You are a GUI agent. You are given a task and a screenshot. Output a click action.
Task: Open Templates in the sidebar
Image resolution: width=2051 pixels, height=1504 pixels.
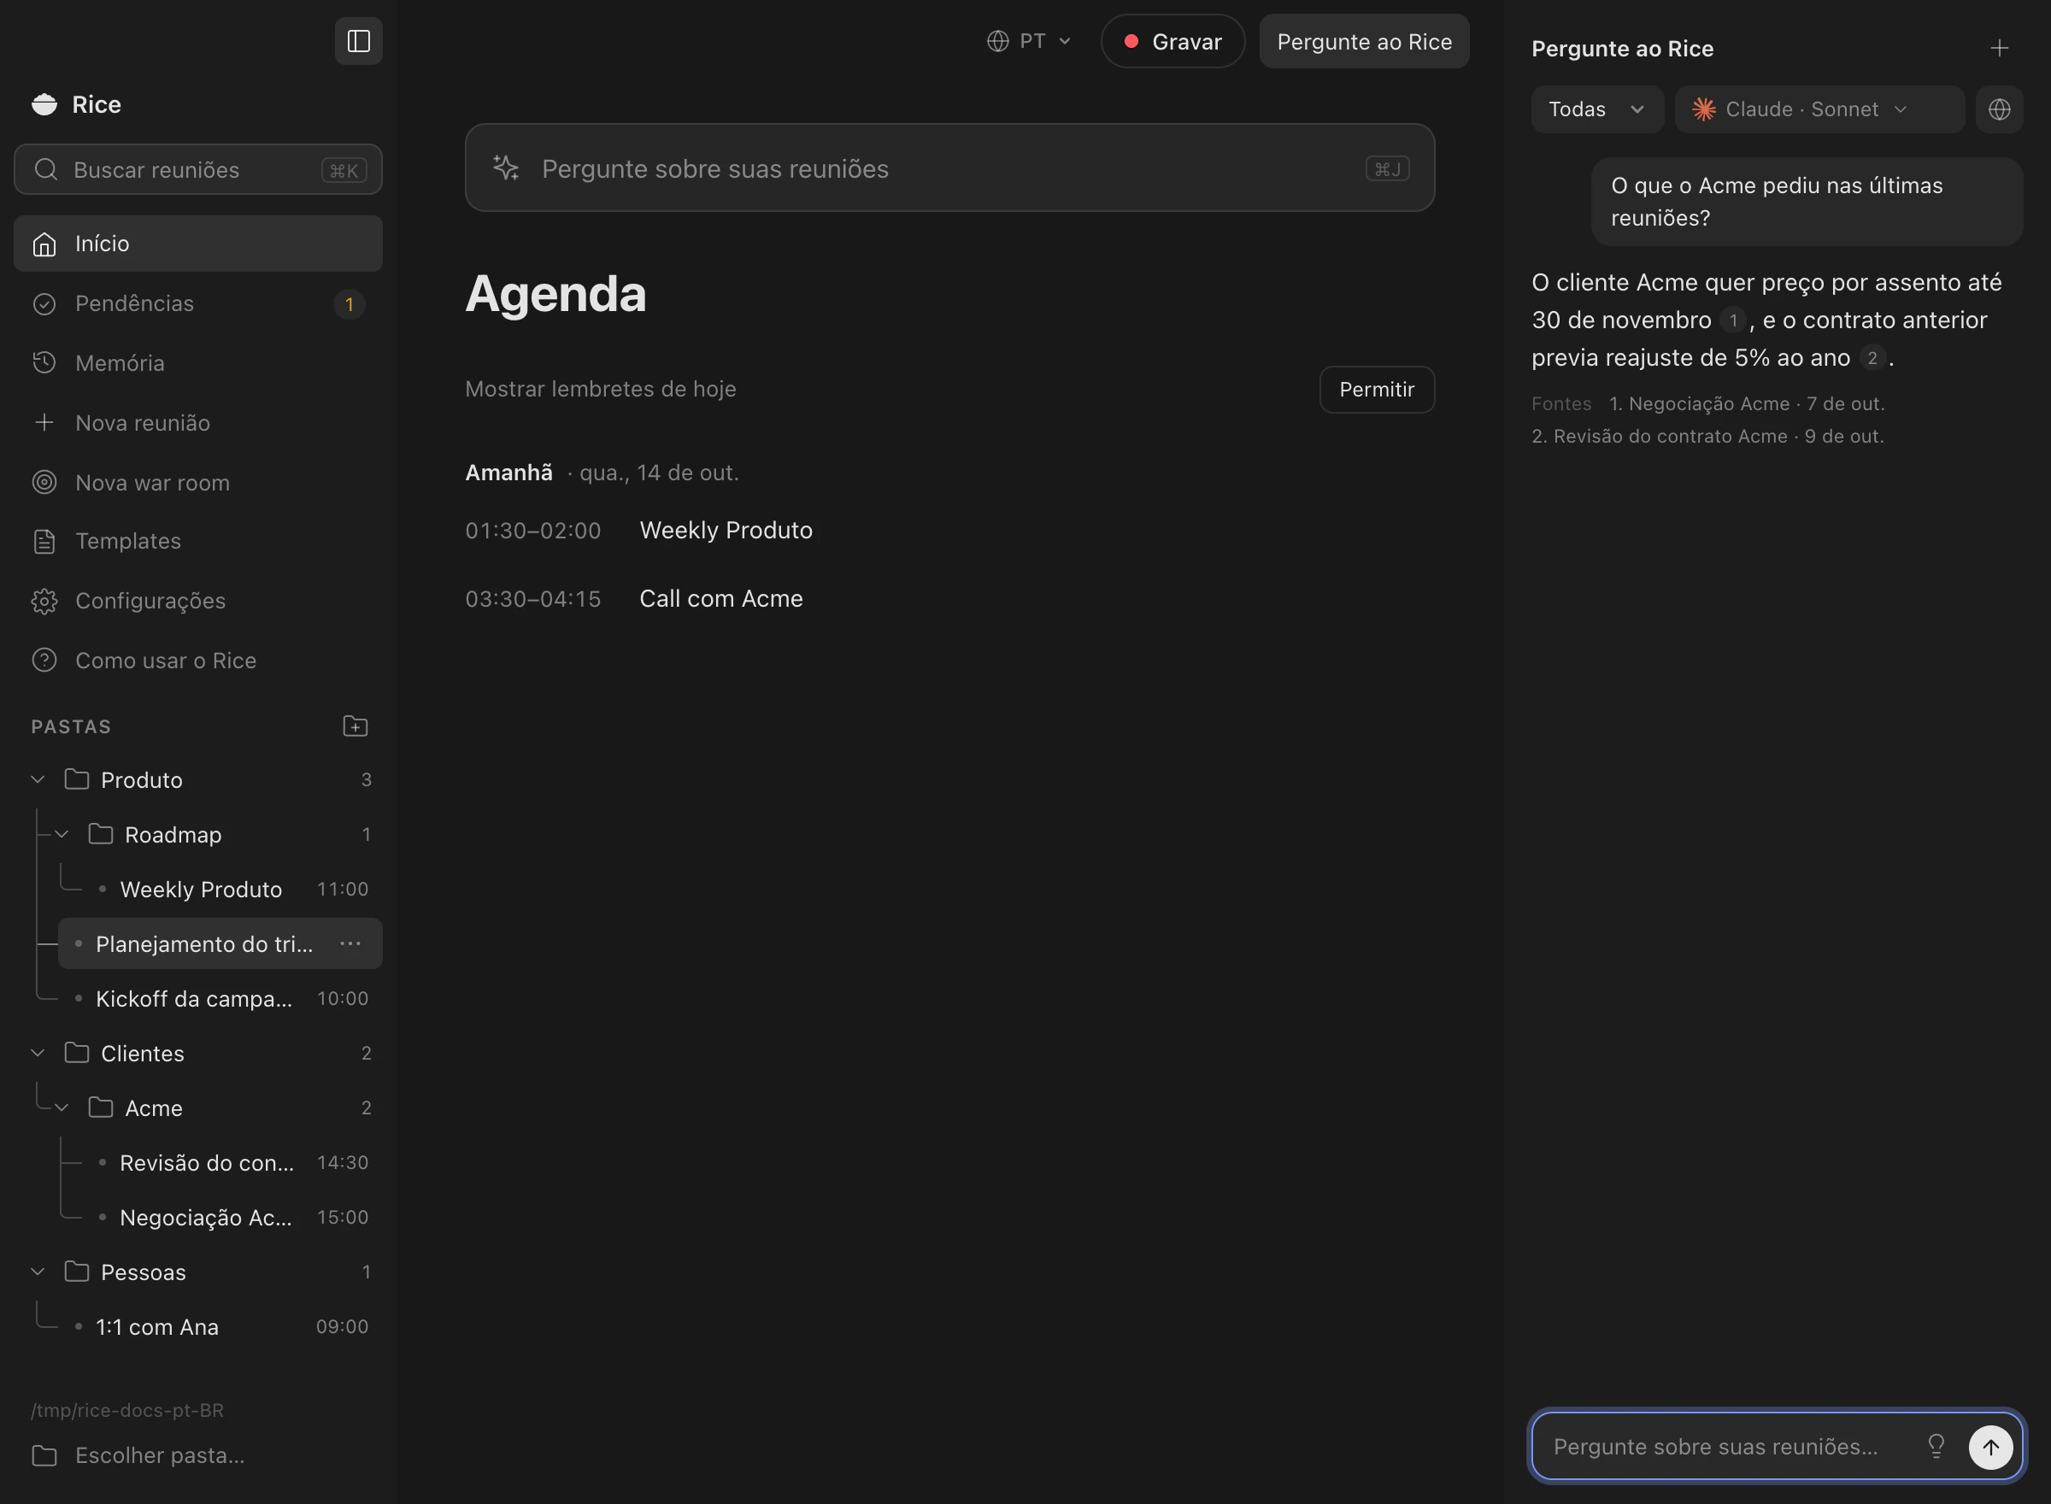[197, 541]
